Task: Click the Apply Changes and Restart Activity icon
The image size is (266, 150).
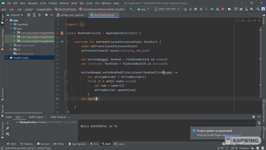Action: tap(190, 9)
